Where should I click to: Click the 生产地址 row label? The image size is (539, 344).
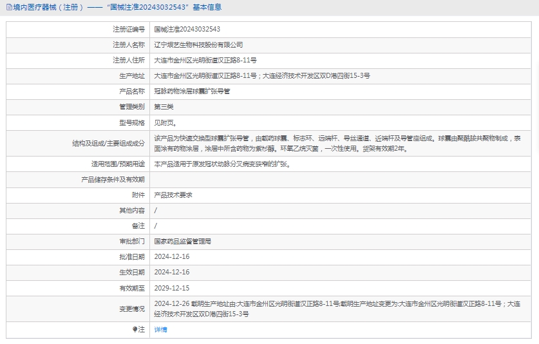(x=132, y=76)
